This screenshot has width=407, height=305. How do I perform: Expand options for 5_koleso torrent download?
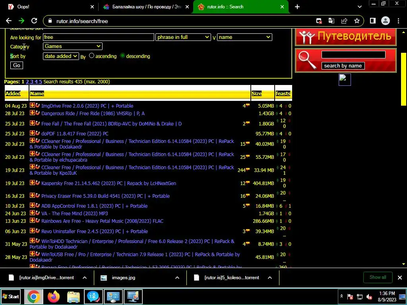coord(270,278)
